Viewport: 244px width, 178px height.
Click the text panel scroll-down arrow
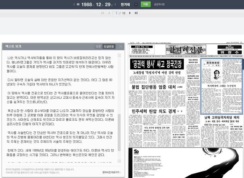[119, 161]
